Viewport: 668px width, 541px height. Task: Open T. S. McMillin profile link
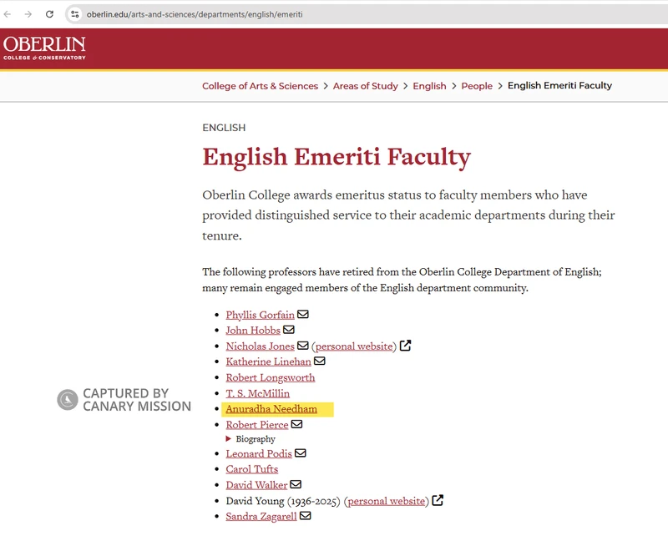(258, 393)
